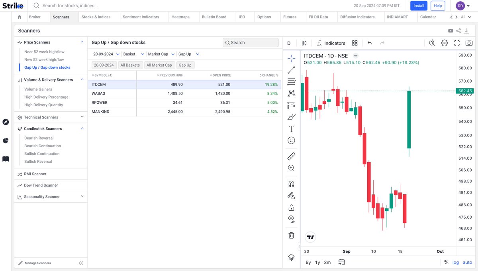Remove drawings using the trash icon

click(x=291, y=235)
